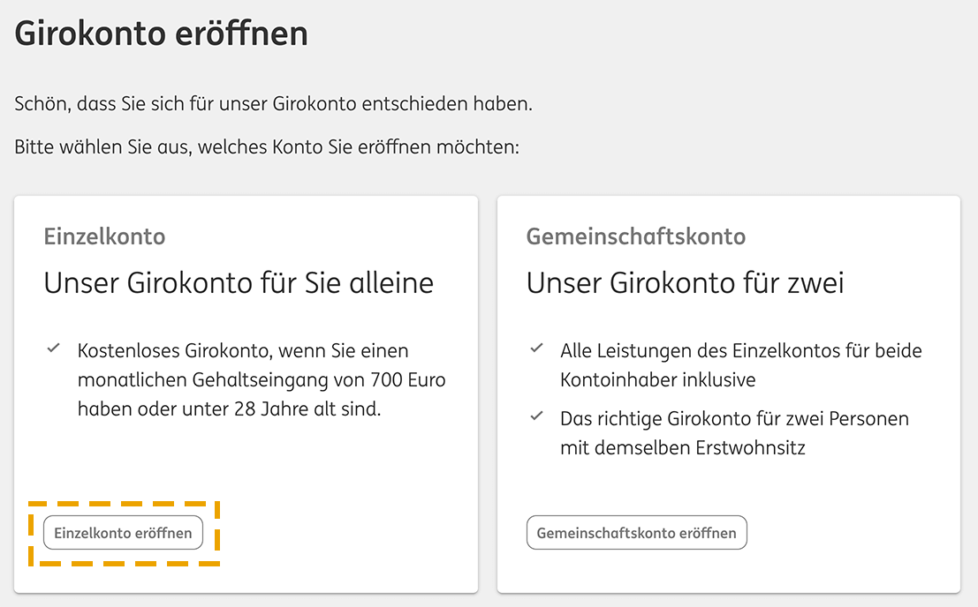Click the text "Kontoinhaber inklusive"
Image resolution: width=978 pixels, height=607 pixels.
pyautogui.click(x=657, y=379)
